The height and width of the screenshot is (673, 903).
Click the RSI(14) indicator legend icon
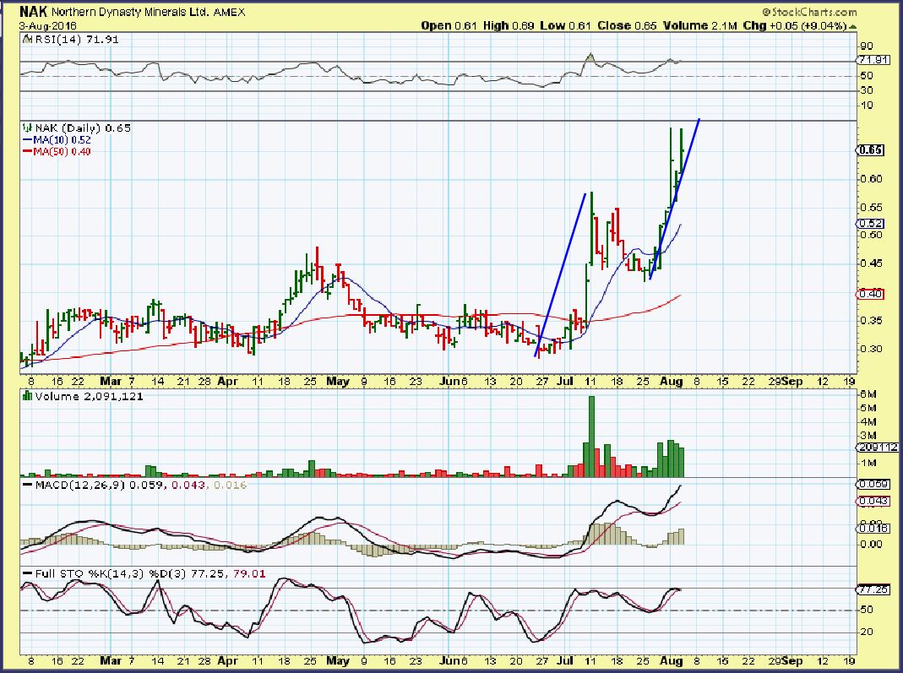click(x=28, y=40)
